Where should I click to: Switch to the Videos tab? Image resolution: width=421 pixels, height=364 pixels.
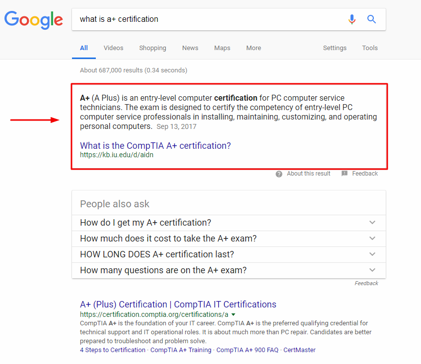[x=113, y=48]
